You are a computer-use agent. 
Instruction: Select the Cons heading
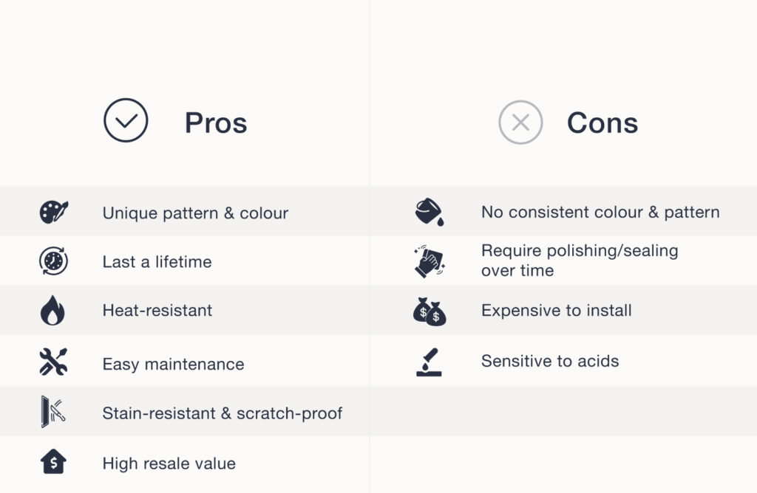coord(602,123)
